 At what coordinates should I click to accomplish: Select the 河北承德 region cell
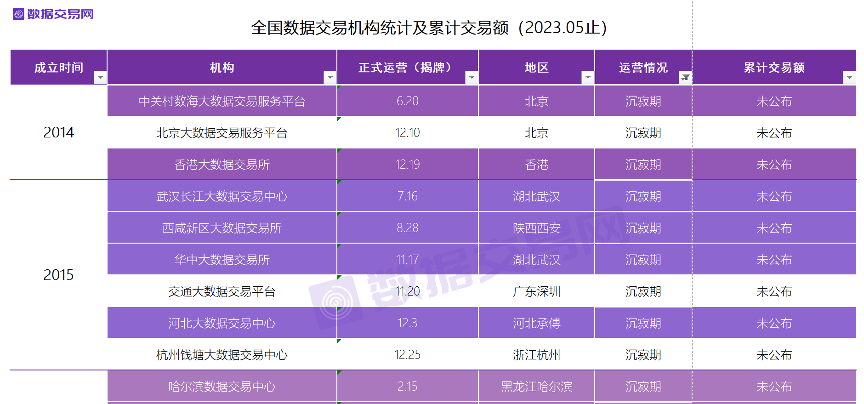click(x=536, y=323)
